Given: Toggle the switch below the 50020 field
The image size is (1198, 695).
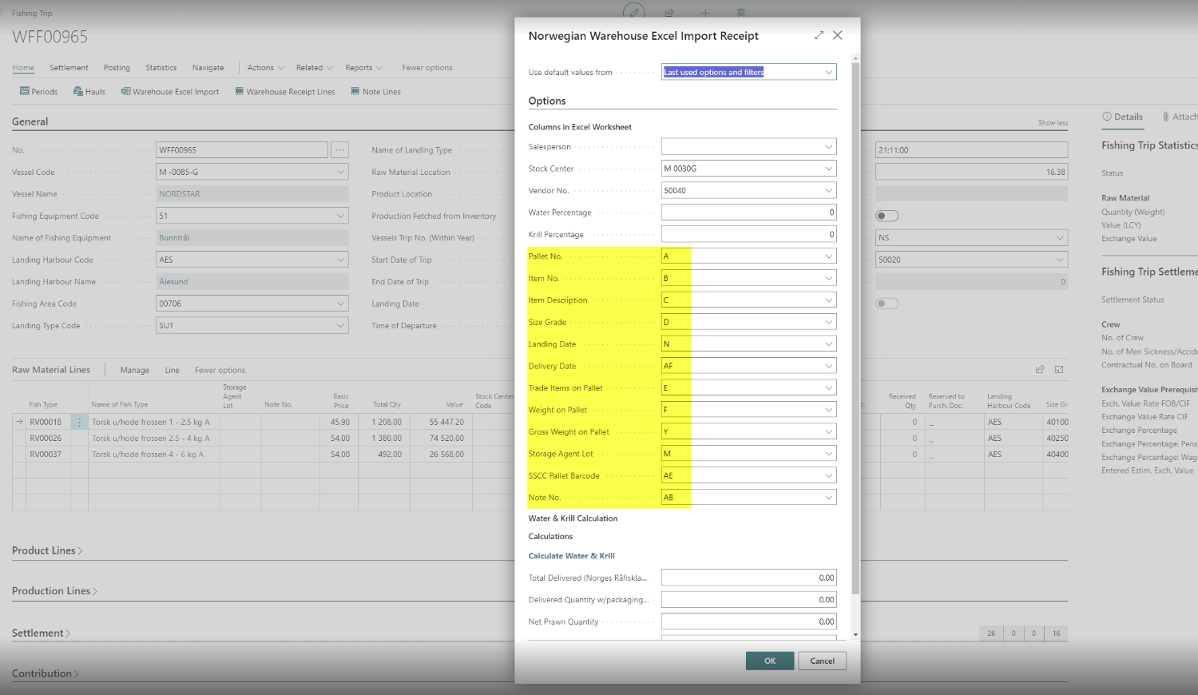Looking at the screenshot, I should click(887, 304).
